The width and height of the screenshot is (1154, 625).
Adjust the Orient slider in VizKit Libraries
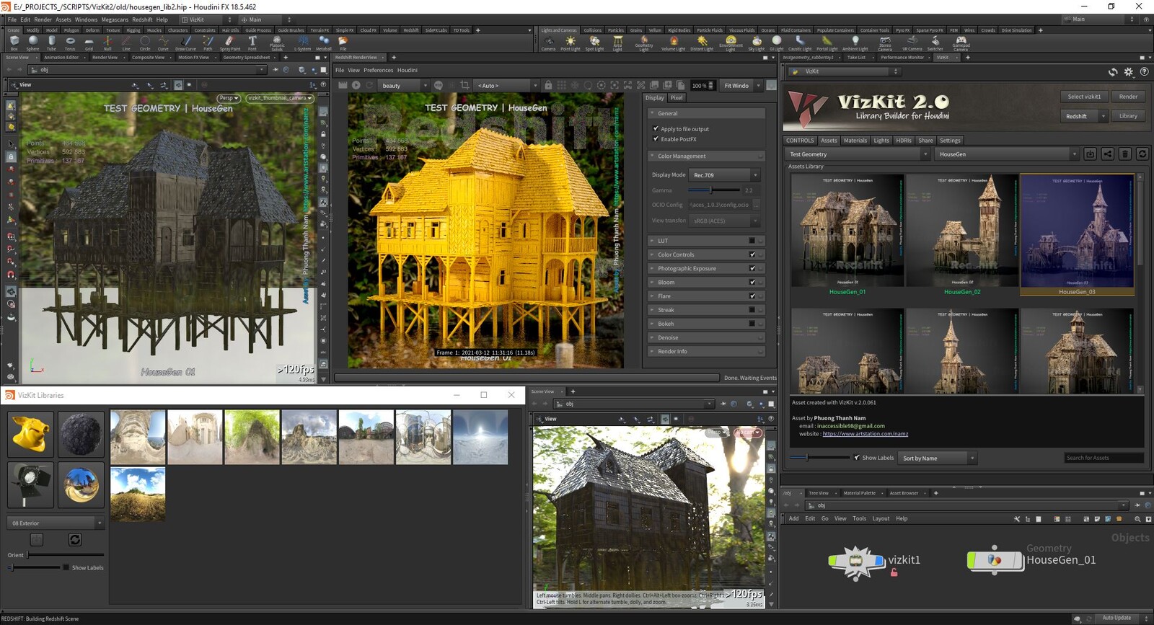[x=66, y=555]
